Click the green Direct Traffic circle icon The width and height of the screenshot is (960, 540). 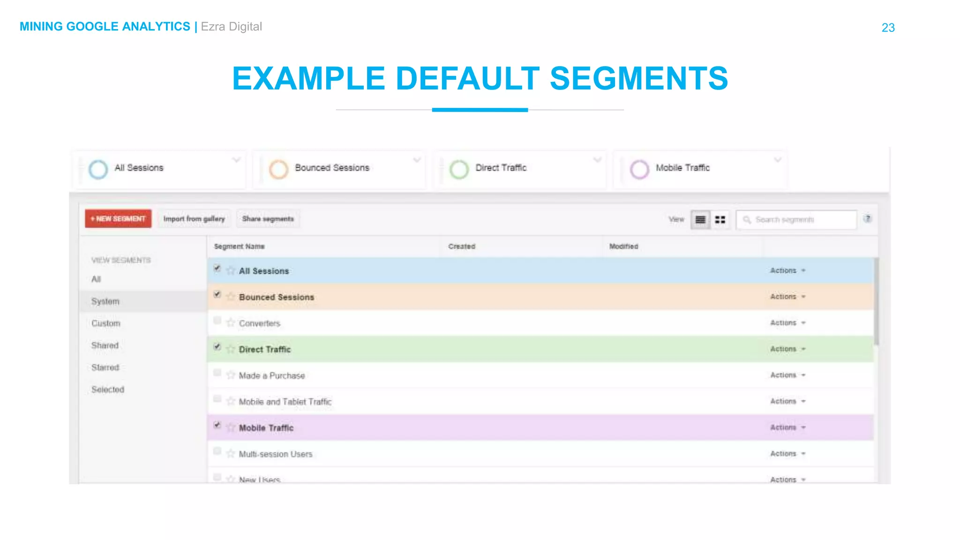(x=459, y=169)
